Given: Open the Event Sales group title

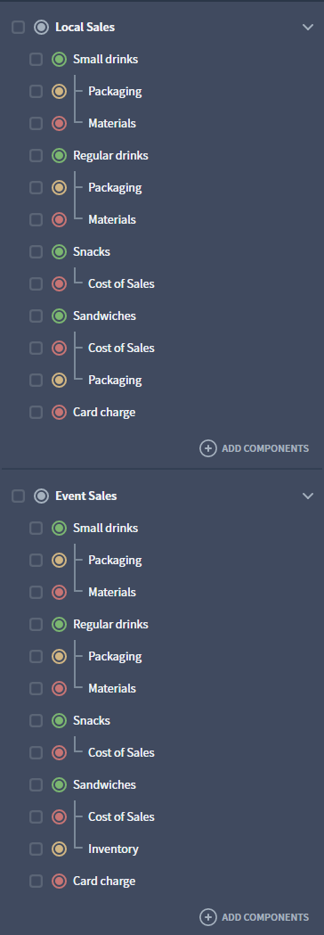Looking at the screenshot, I should coord(85,496).
